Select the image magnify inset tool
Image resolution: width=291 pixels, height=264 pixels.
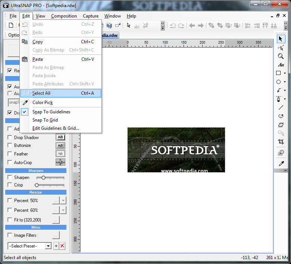click(281, 153)
